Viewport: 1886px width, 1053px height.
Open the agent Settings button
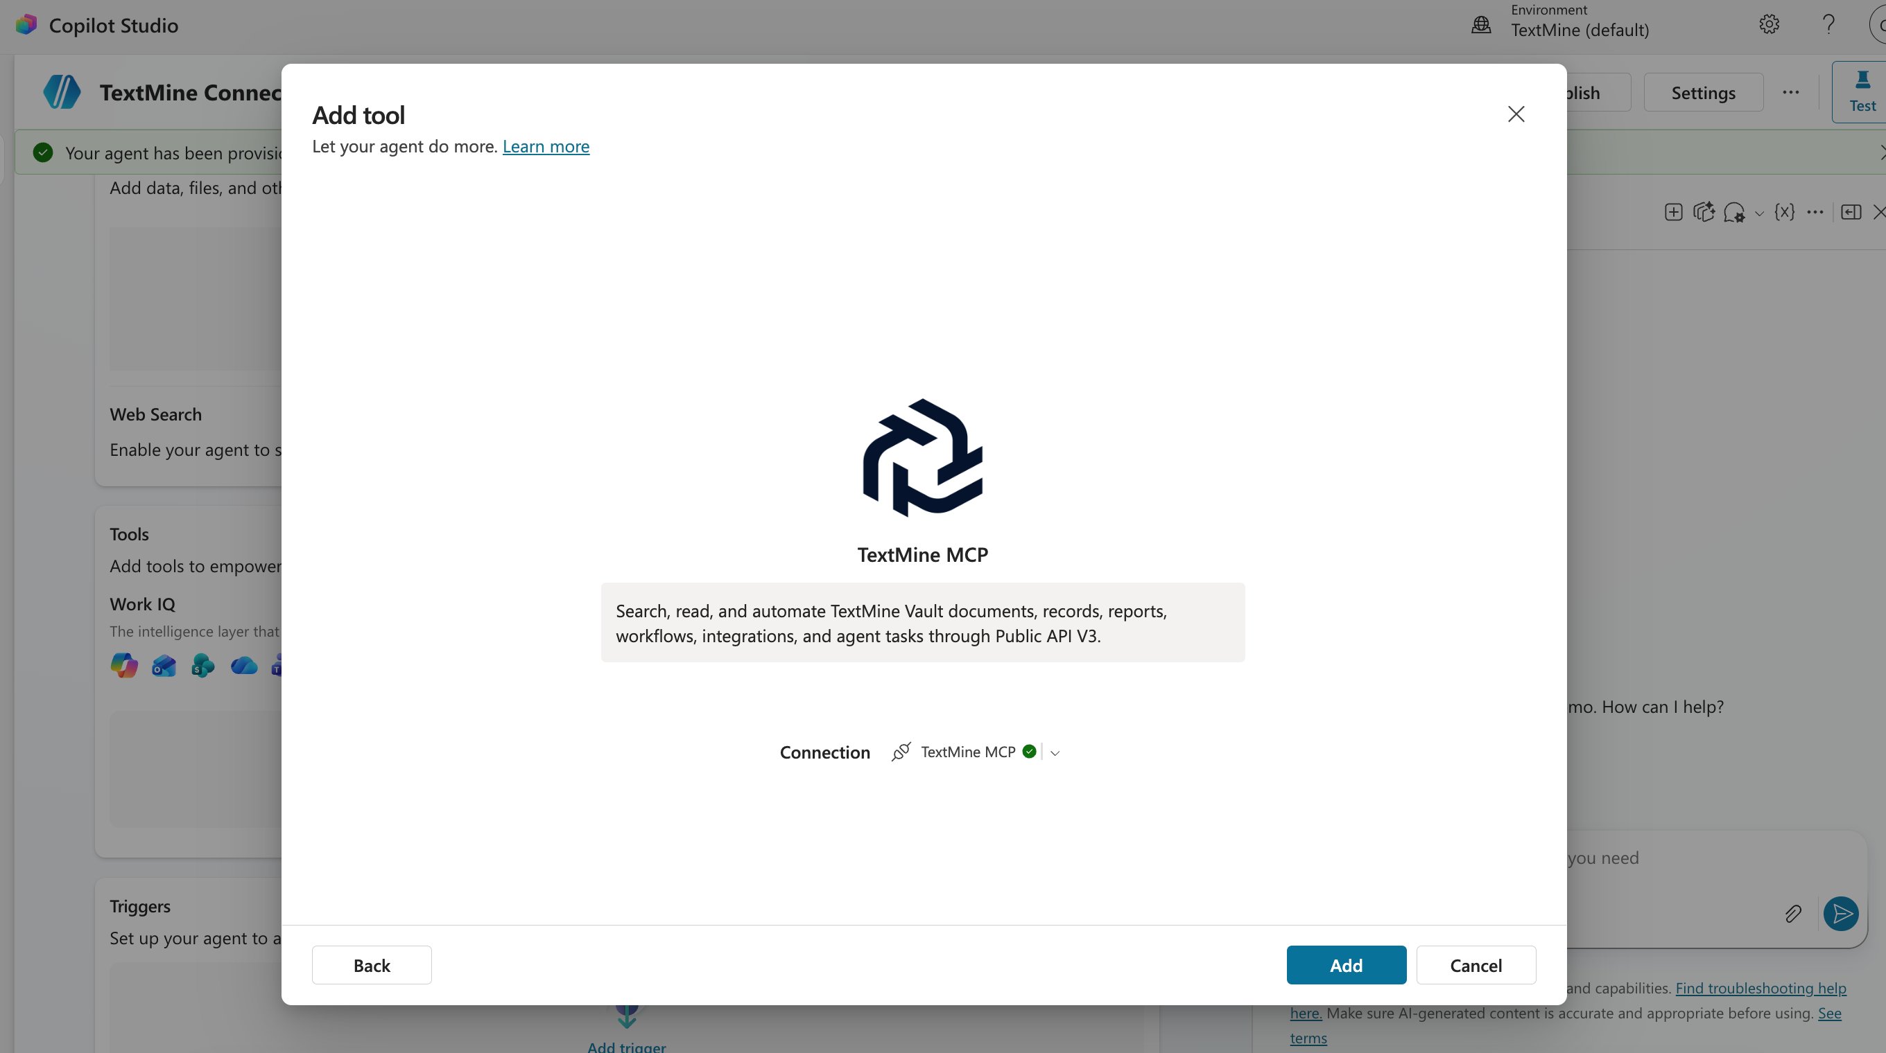click(1702, 92)
